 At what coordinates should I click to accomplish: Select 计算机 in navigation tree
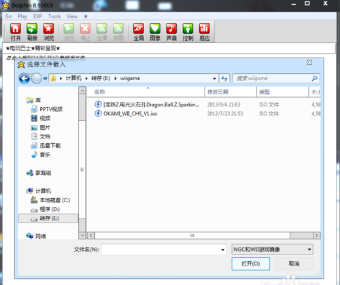(39, 191)
